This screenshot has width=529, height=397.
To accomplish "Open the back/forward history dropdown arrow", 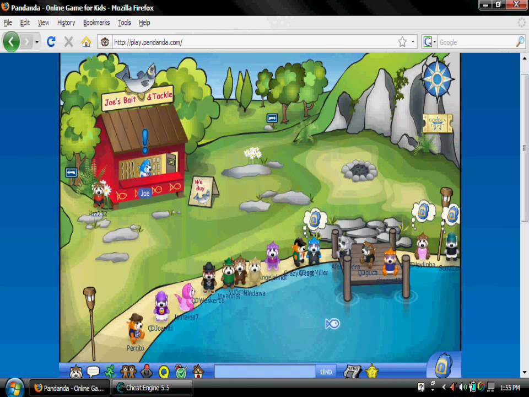I will tap(37, 42).
